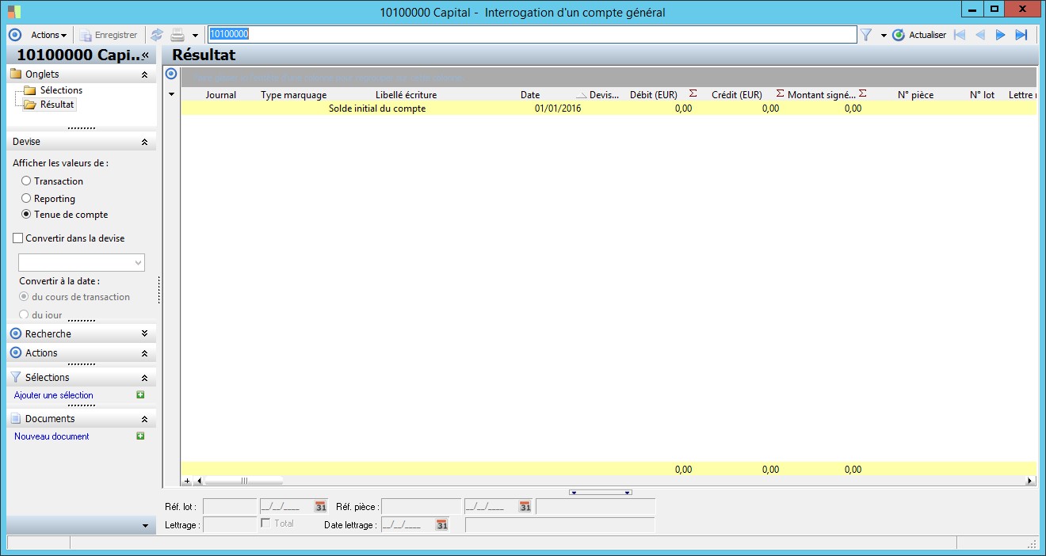The height and width of the screenshot is (556, 1046).
Task: Toggle the Total checkbox
Action: tap(265, 523)
